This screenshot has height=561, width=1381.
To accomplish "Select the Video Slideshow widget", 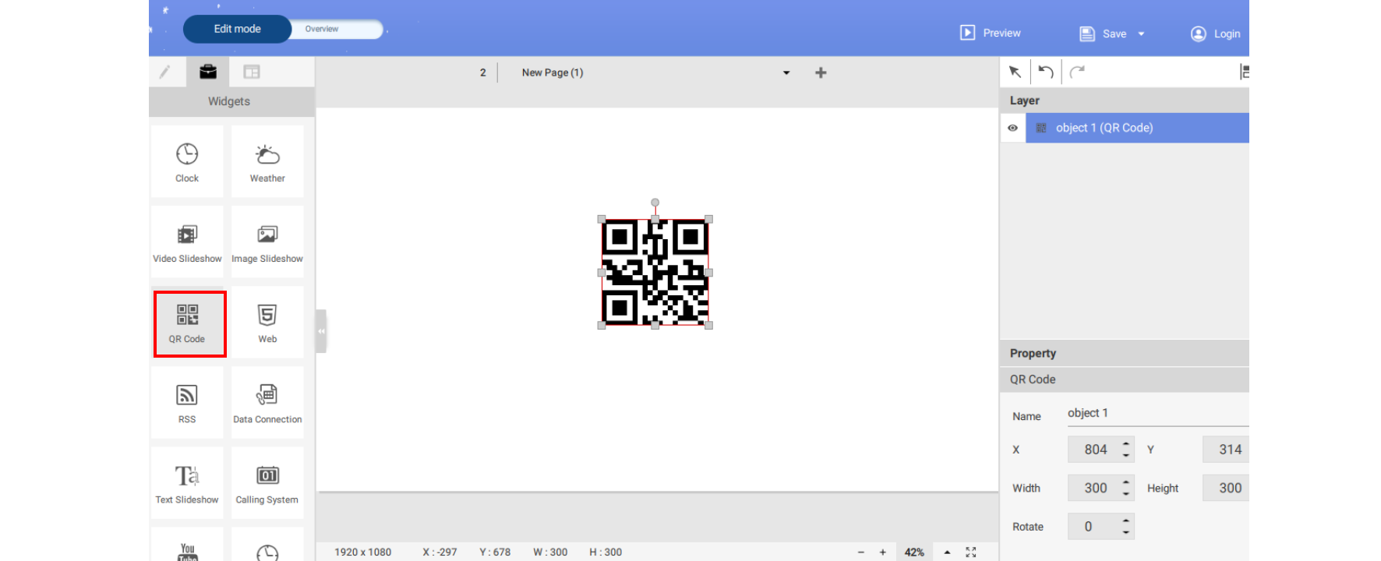I will pyautogui.click(x=187, y=242).
